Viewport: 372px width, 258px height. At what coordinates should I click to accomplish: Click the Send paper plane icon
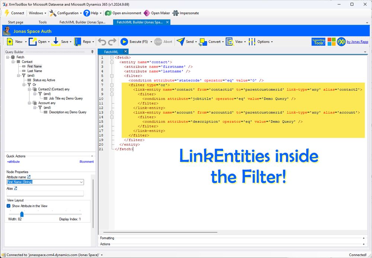click(x=180, y=42)
